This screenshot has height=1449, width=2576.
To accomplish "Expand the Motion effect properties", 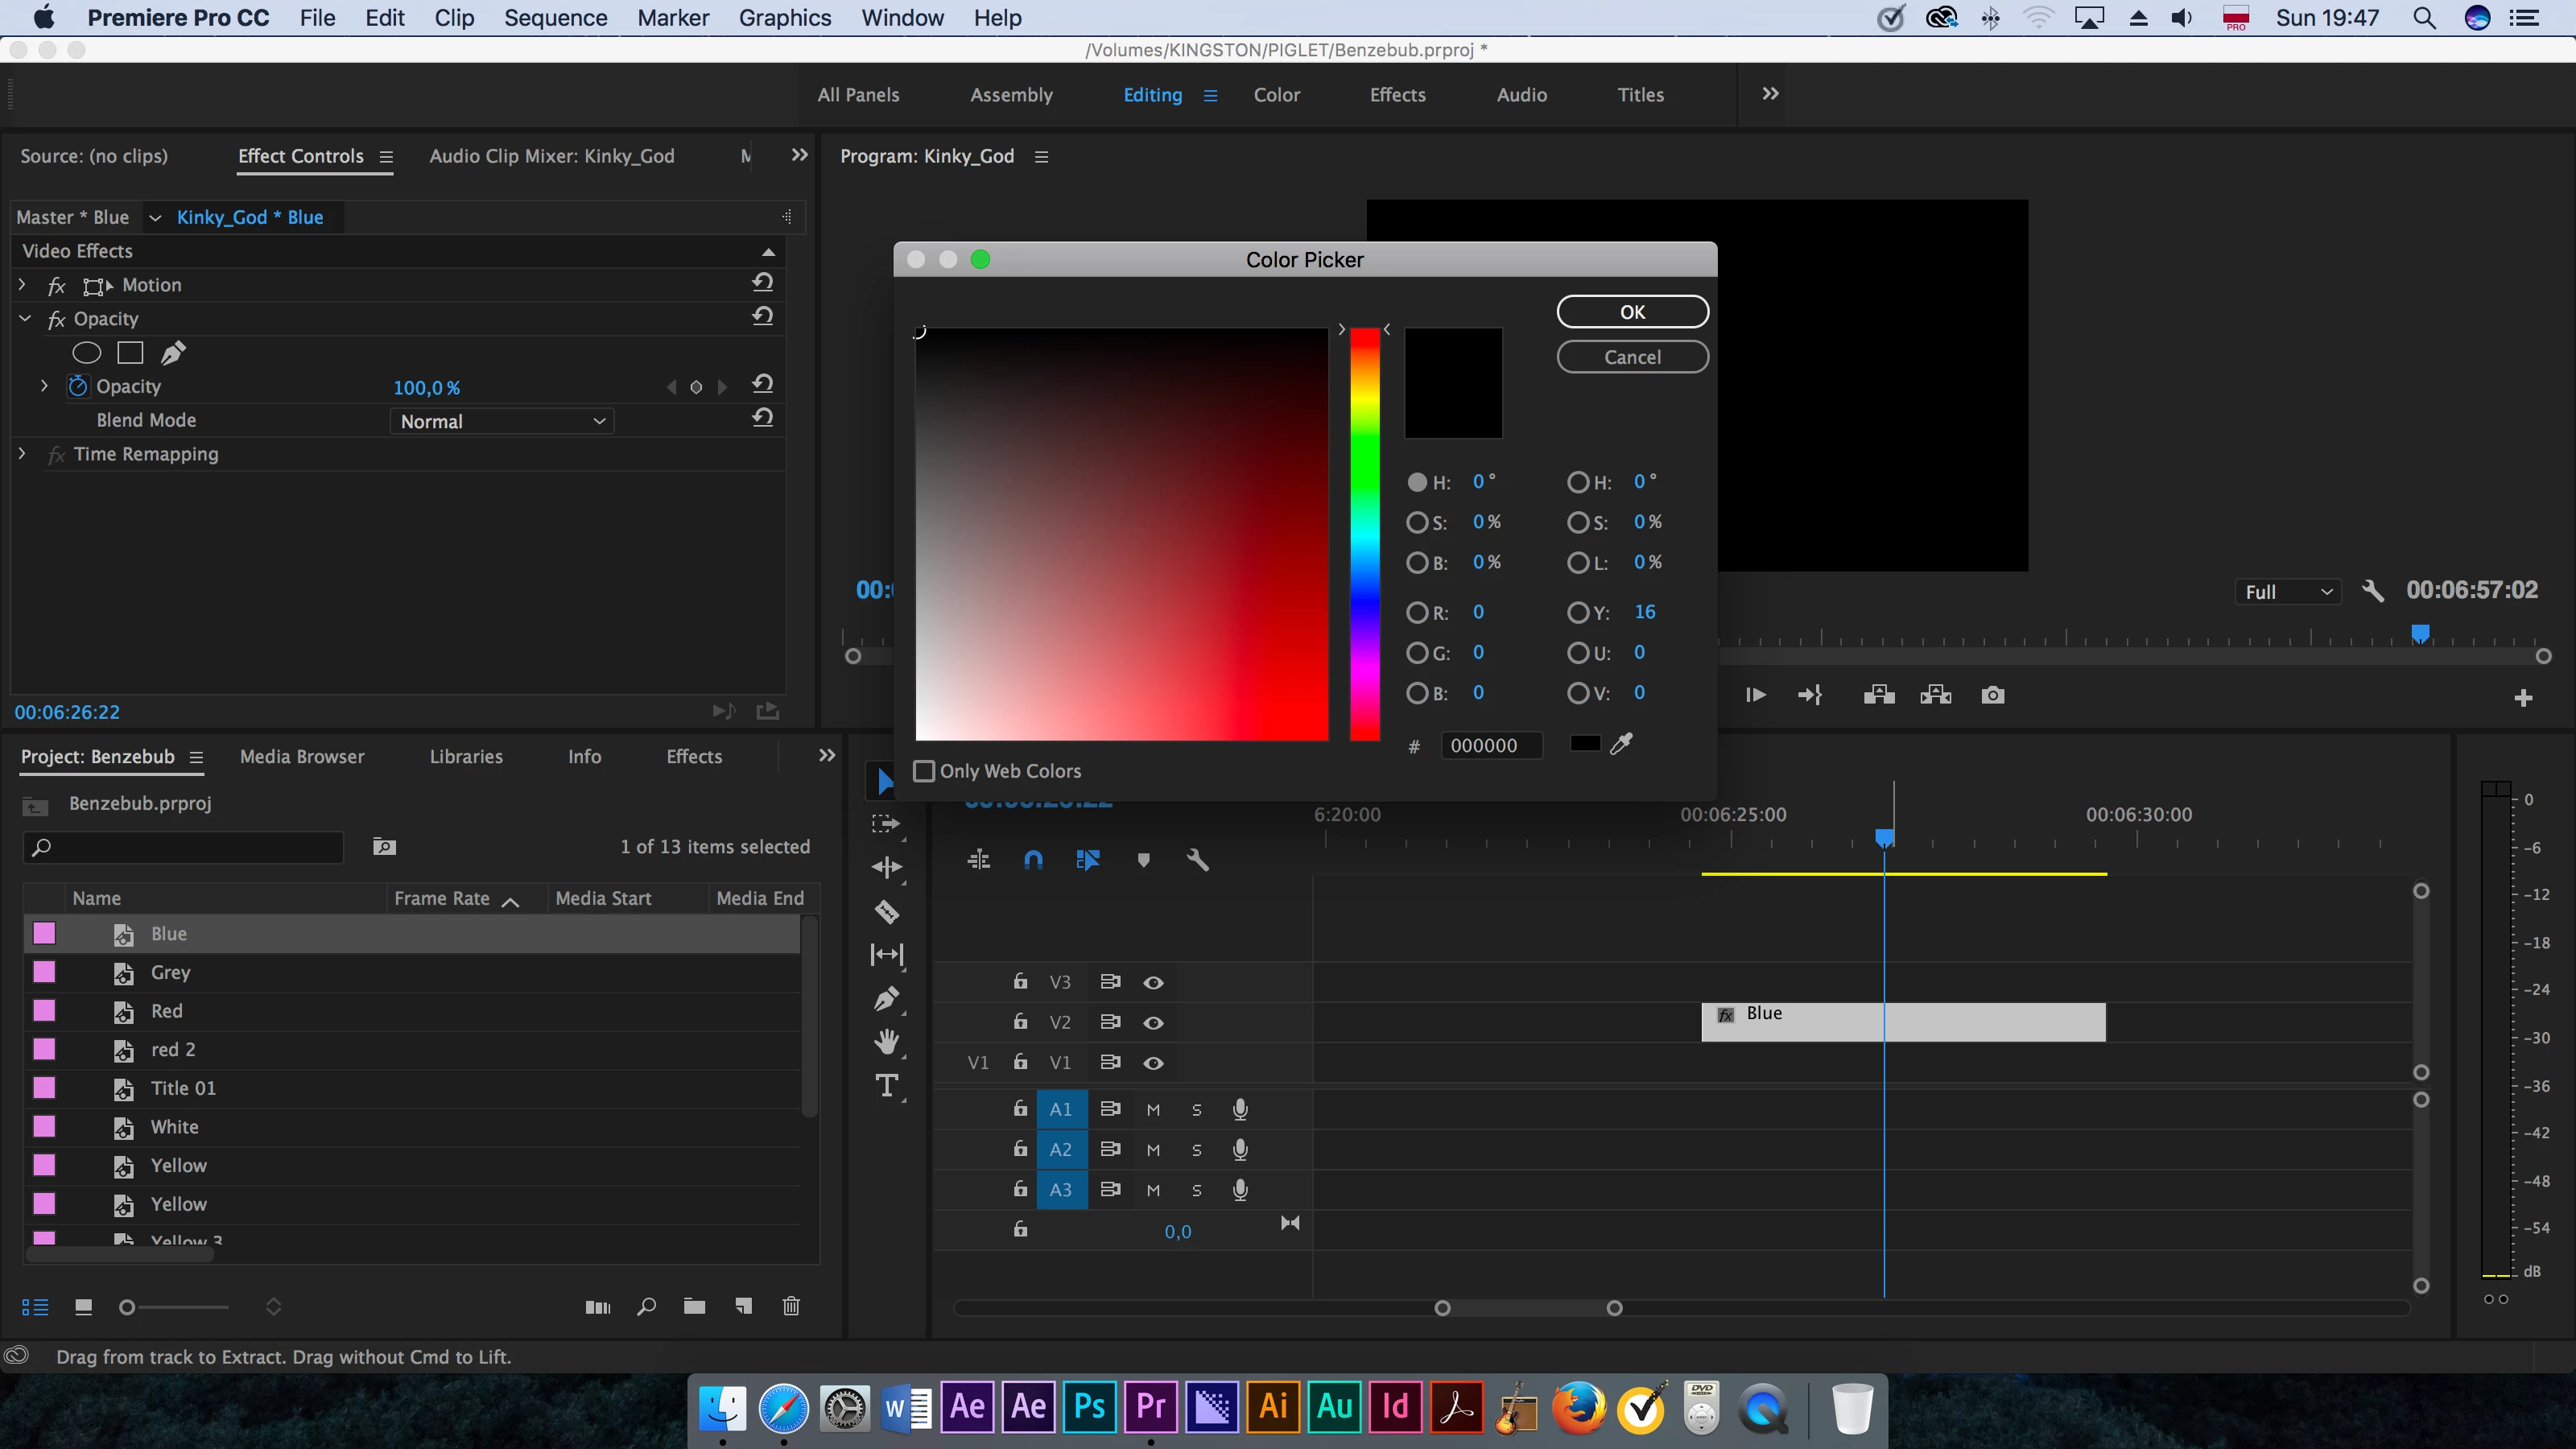I will pyautogui.click(x=22, y=285).
